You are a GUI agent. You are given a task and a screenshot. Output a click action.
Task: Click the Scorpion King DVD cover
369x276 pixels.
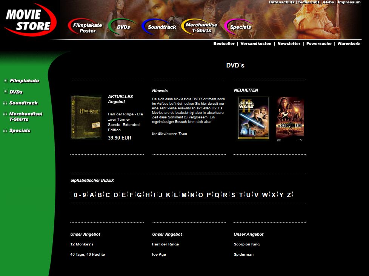click(290, 120)
